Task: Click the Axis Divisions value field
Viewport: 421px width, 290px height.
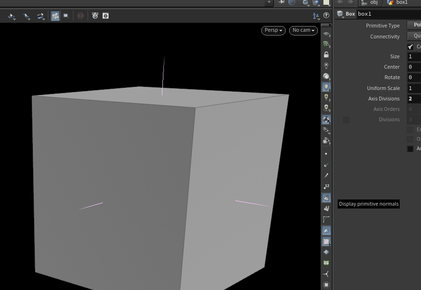Action: 414,99
